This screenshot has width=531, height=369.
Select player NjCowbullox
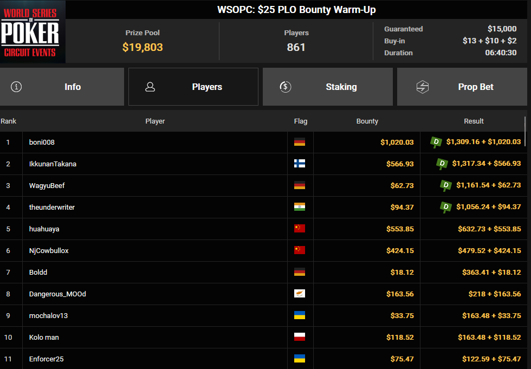49,250
